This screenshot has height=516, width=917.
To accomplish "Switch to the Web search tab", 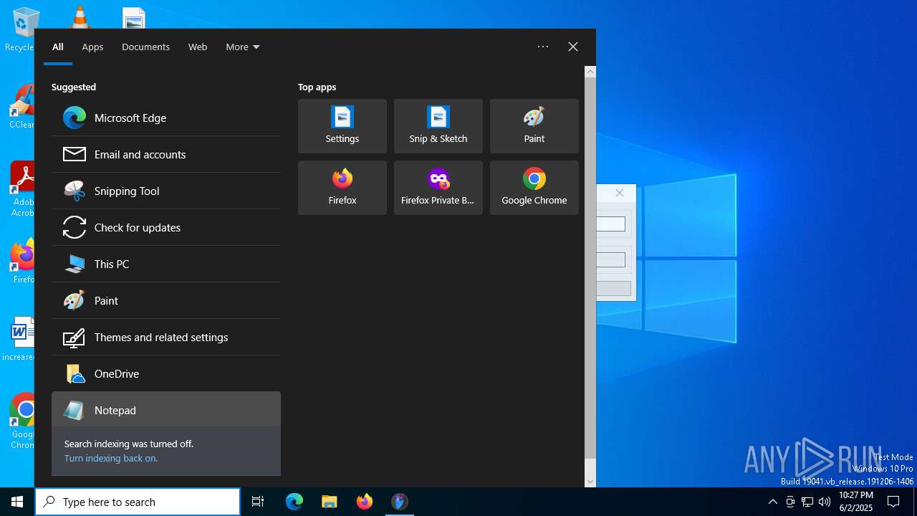I will (198, 47).
